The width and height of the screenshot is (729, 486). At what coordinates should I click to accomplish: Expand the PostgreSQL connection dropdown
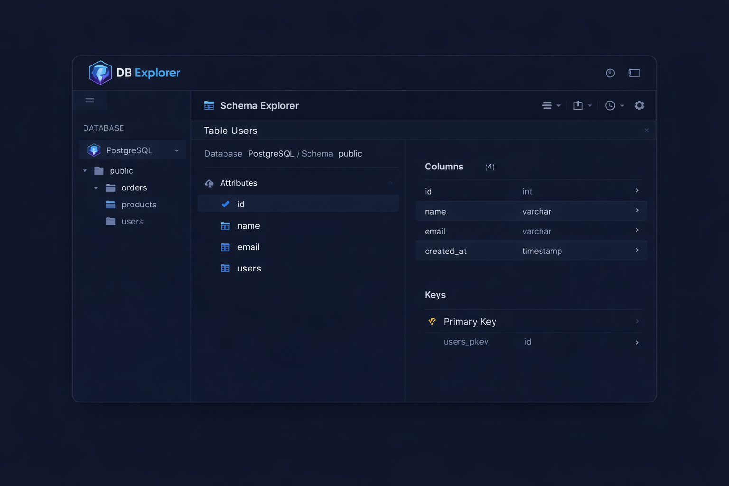click(176, 150)
